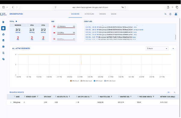Filter the RAM Total column

(111, 97)
